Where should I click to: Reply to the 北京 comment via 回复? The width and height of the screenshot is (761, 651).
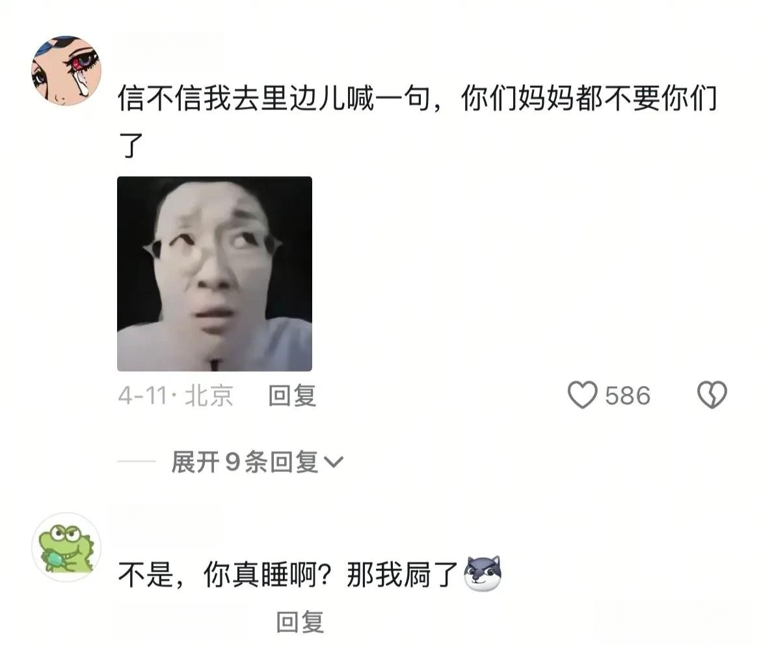click(x=292, y=395)
